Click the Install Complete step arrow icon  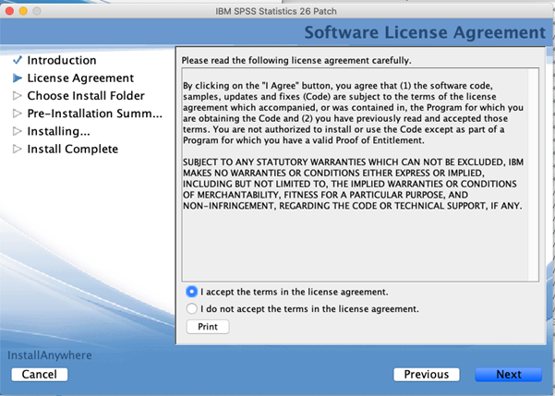click(18, 149)
